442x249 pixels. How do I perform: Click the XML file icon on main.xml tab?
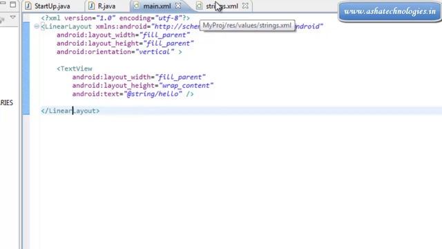[x=137, y=6]
